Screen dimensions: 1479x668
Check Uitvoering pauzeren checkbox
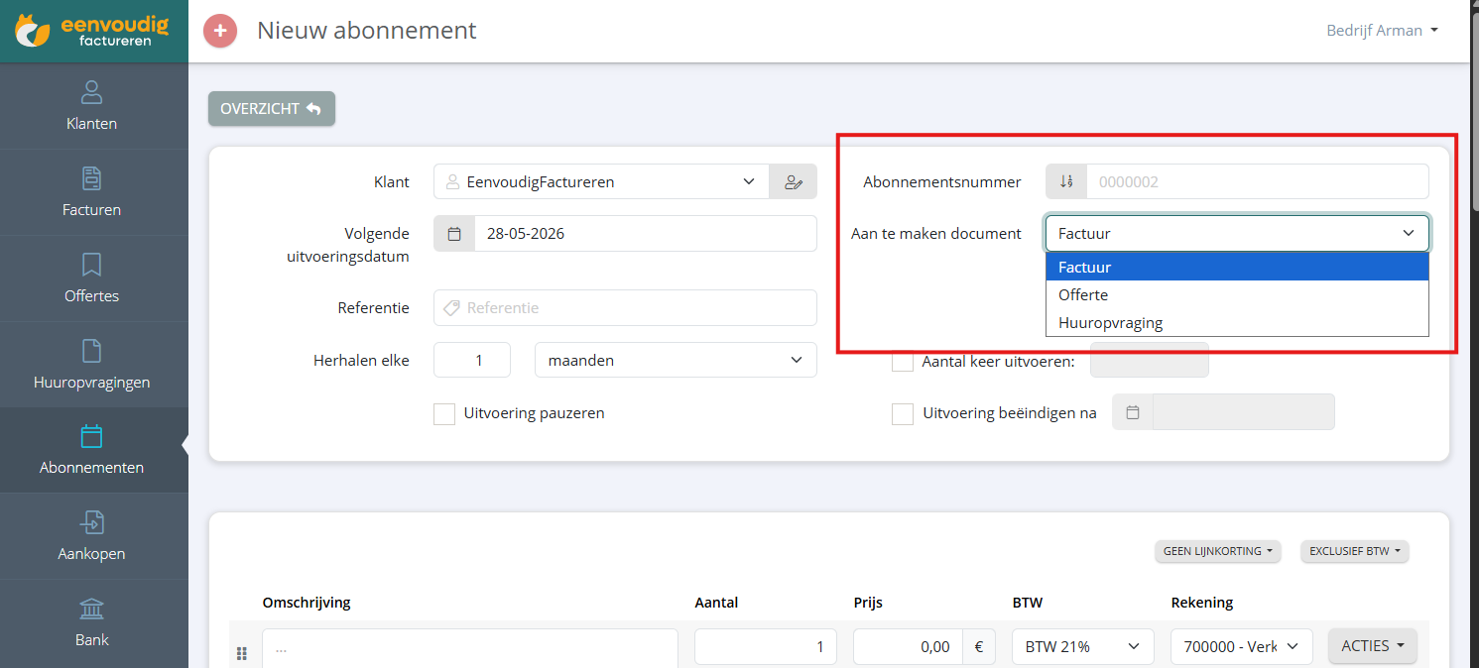tap(444, 413)
